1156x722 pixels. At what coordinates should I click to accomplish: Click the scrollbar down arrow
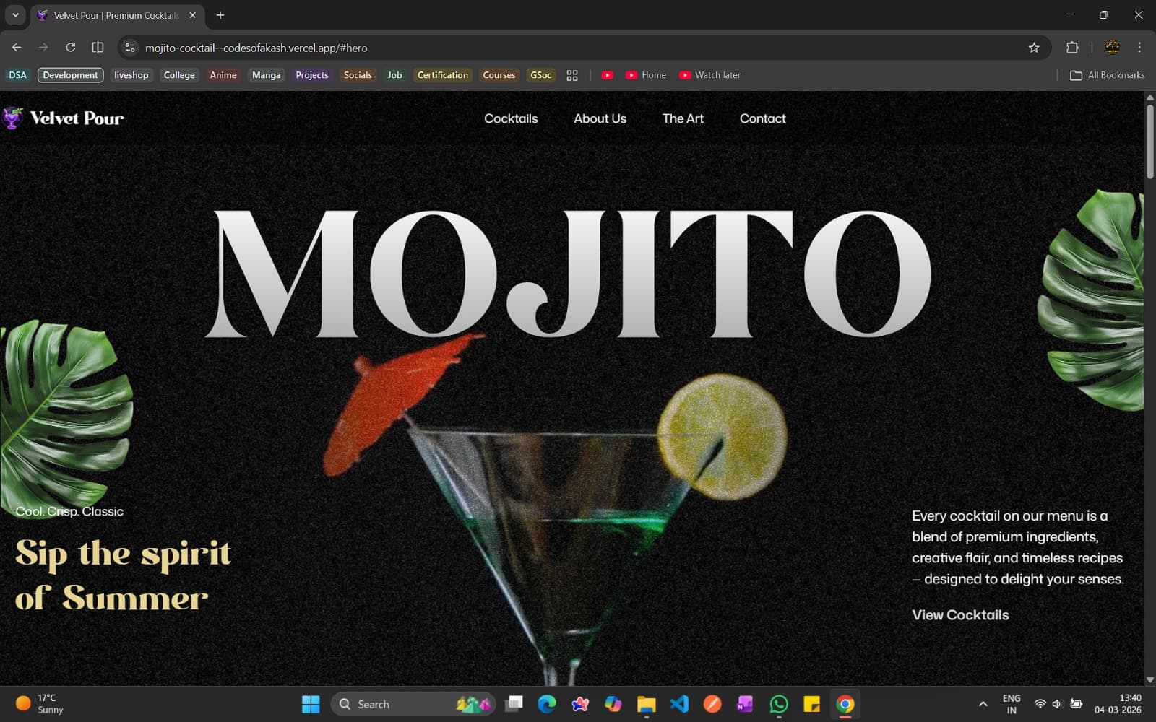[x=1149, y=680]
